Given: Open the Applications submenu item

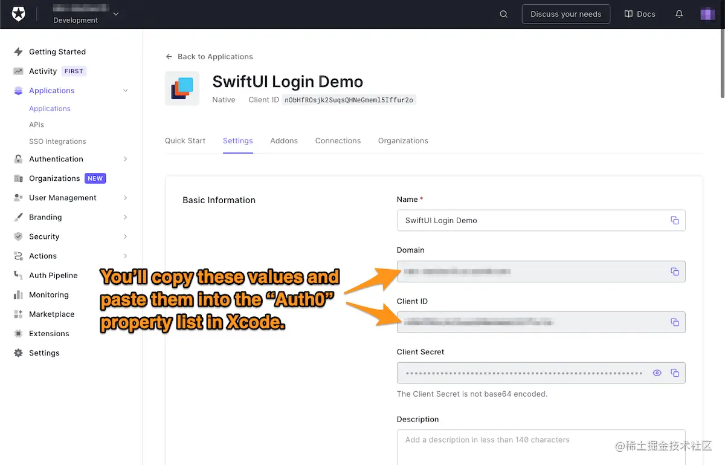Looking at the screenshot, I should pyautogui.click(x=50, y=108).
